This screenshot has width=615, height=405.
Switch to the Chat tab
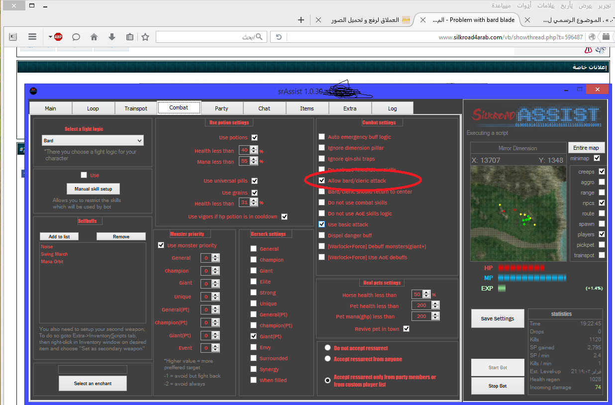coord(264,108)
